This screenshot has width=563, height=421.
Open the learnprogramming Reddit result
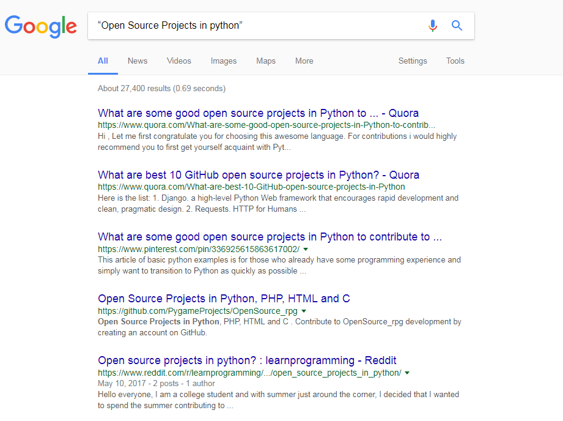[247, 360]
